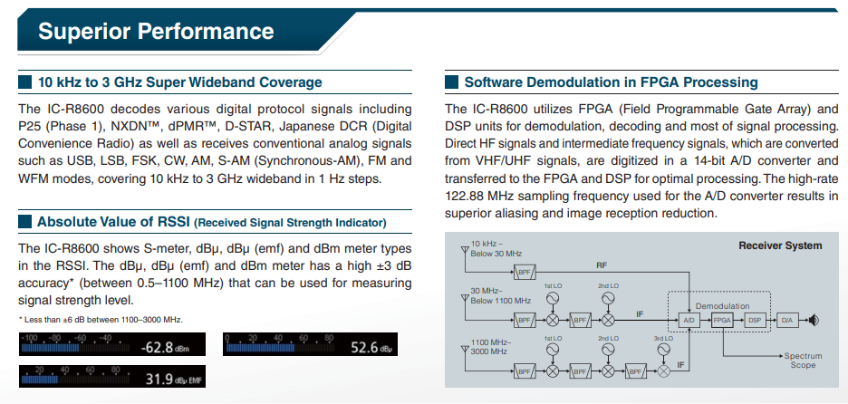
Task: Click the Spectrum Scope label
Action: [x=803, y=361]
